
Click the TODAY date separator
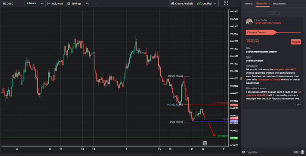(273, 13)
